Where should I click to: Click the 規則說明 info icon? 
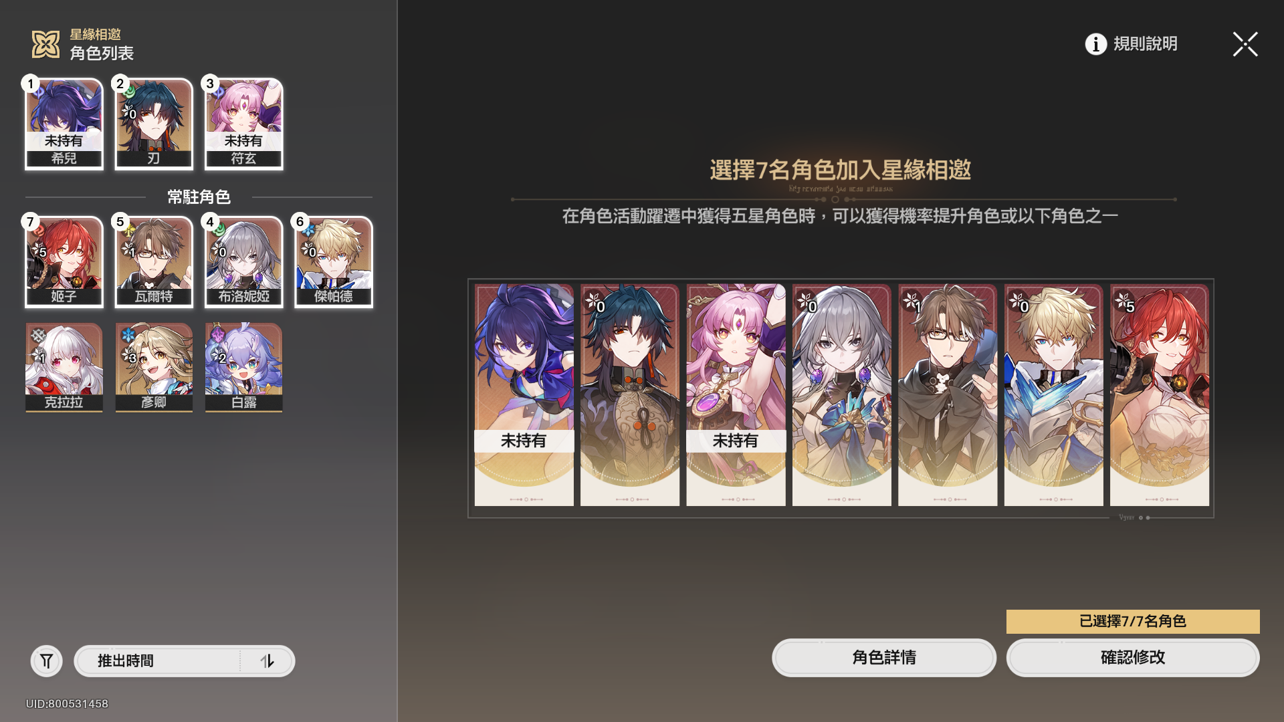[x=1095, y=44]
